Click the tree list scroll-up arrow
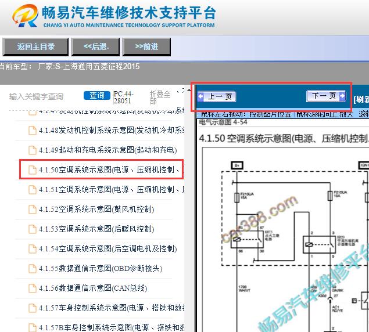 point(189,91)
